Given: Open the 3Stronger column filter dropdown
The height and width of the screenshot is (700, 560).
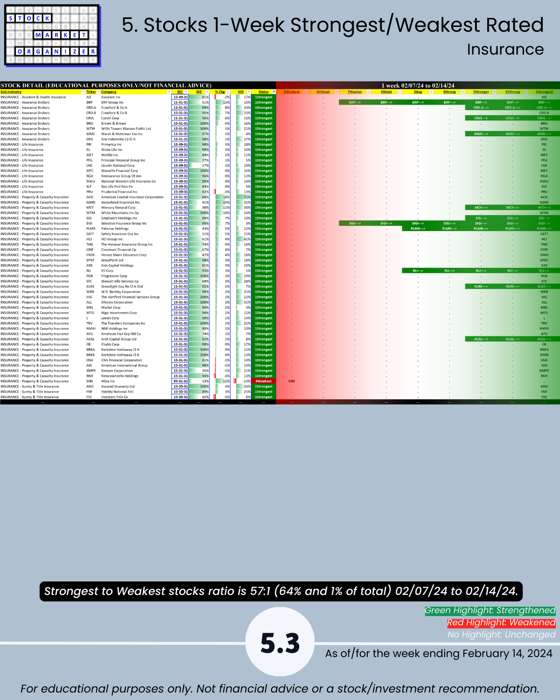Looking at the screenshot, I should pyautogui.click(x=494, y=92).
